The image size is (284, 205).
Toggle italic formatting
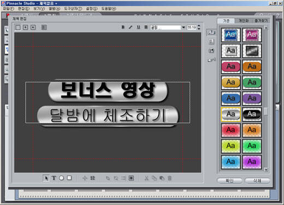coord(131,27)
